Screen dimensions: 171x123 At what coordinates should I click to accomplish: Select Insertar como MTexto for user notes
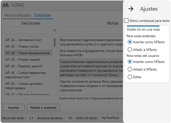130,62
